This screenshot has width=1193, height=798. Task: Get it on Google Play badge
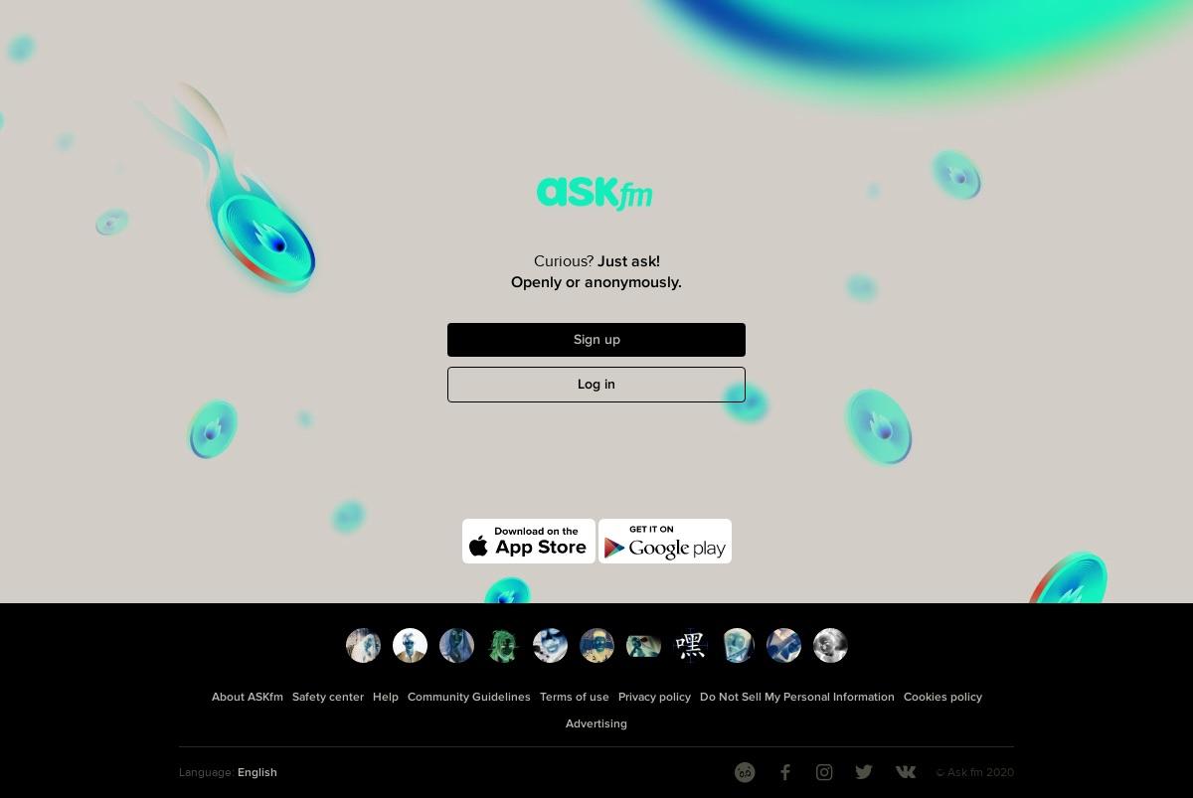pyautogui.click(x=665, y=541)
